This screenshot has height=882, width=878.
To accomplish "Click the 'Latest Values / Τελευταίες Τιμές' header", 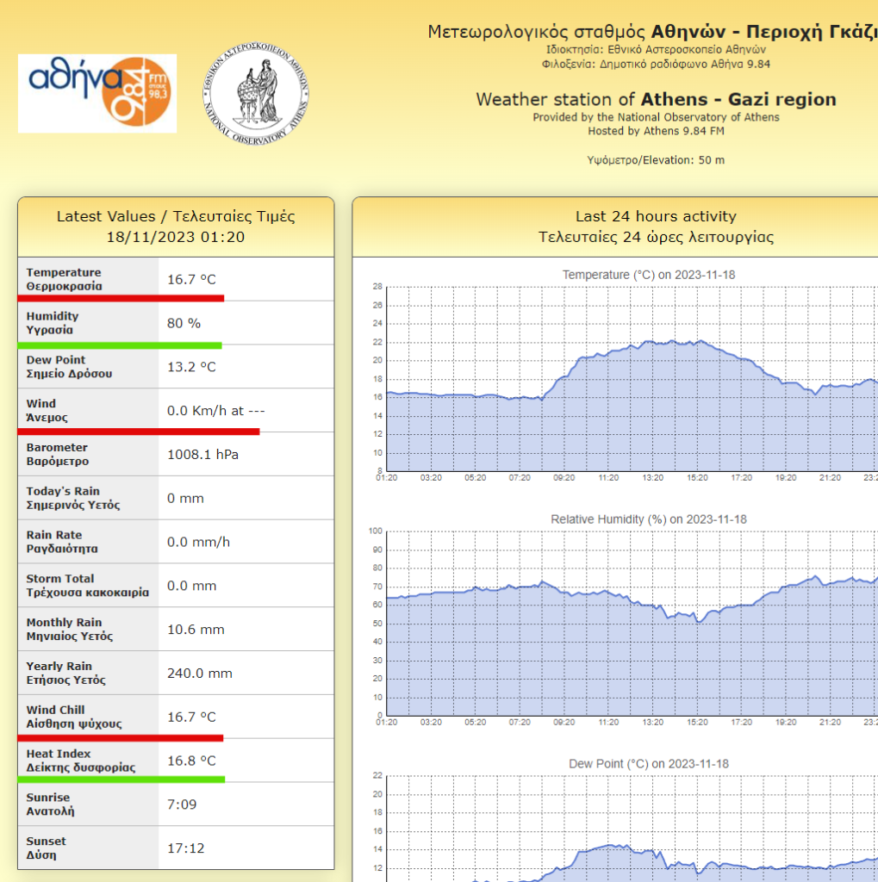I will pos(176,216).
